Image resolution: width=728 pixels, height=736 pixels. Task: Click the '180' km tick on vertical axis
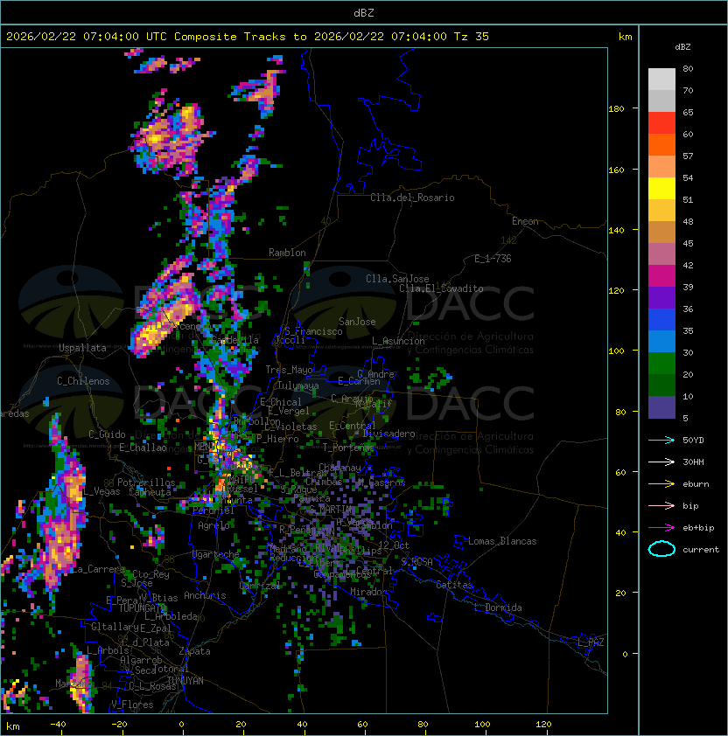pyautogui.click(x=616, y=108)
